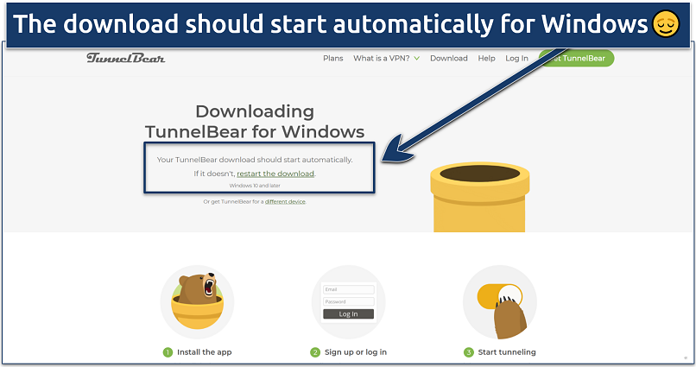The image size is (696, 367).
Task: Click the Password field in the illustration
Action: coord(349,301)
